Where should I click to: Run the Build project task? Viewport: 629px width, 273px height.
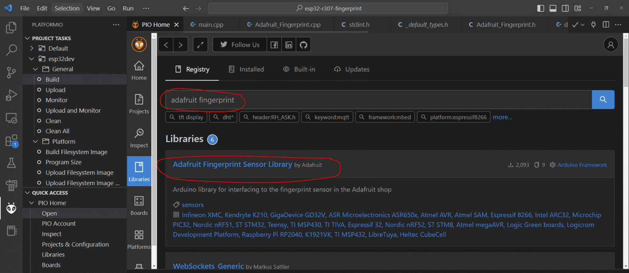click(52, 80)
